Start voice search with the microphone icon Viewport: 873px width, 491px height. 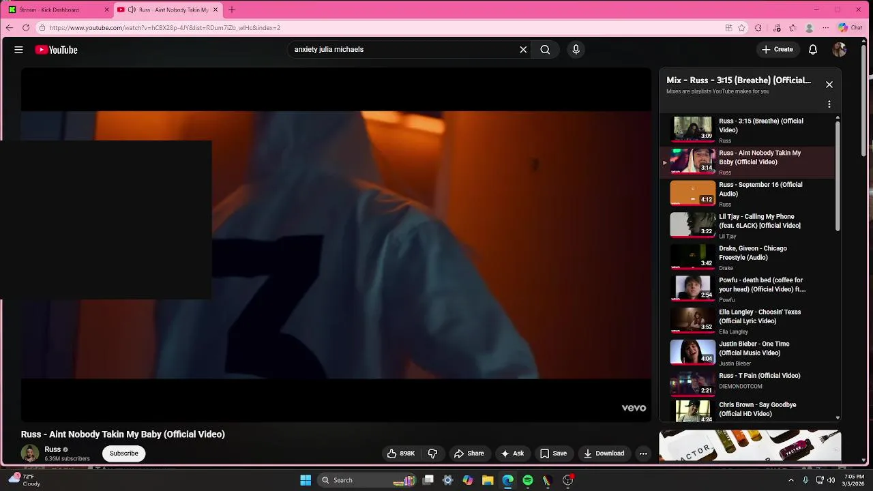pos(576,50)
